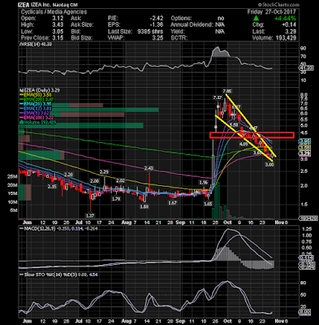Click the 3.29 last-price tag on the right axis
Viewport: 319px width, 325px height.
pos(304,154)
